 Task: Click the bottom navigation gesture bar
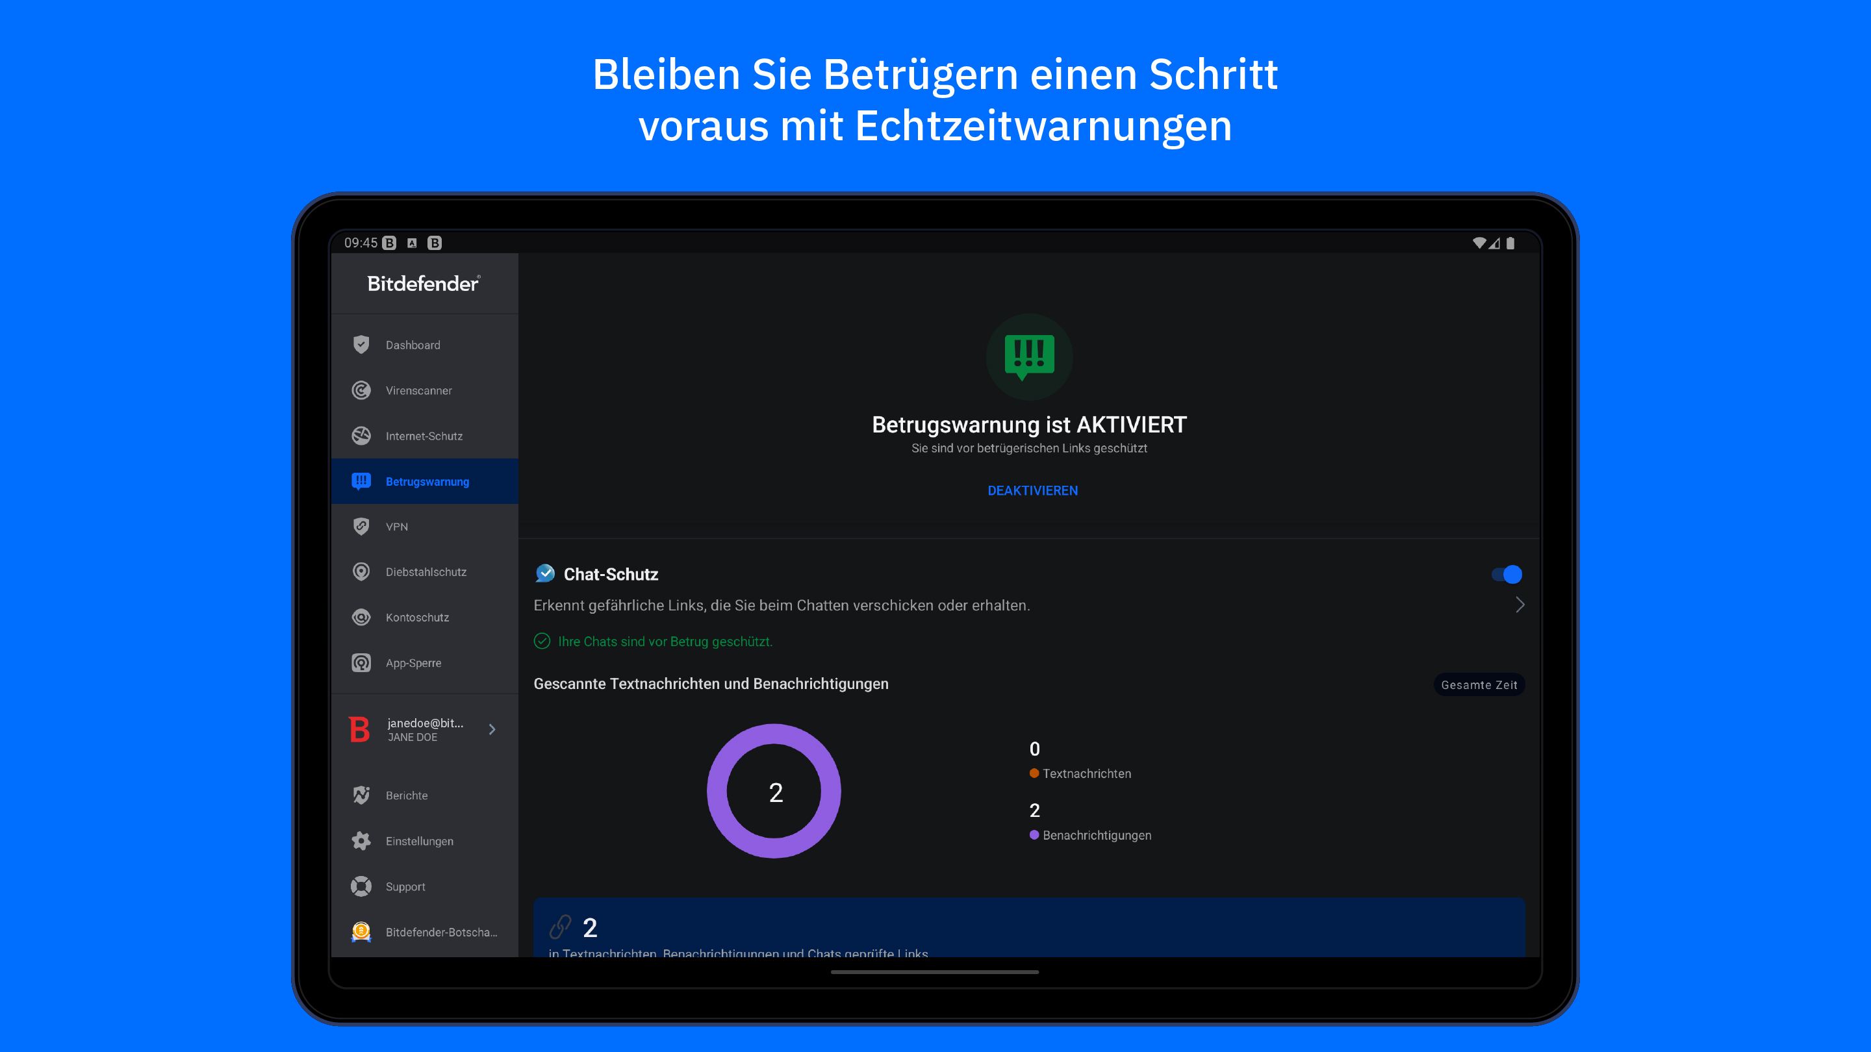(x=935, y=971)
